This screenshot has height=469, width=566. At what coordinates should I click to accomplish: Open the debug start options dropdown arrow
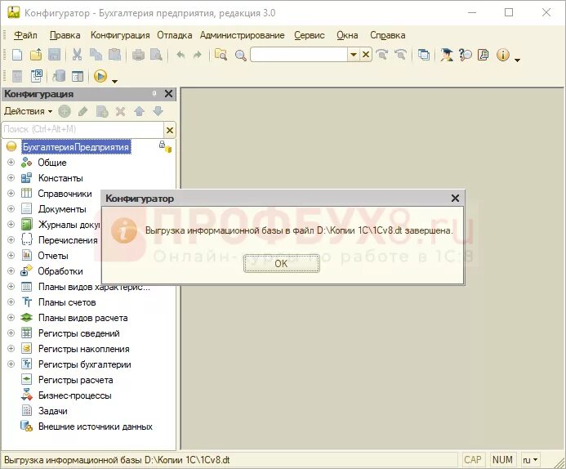[115, 82]
